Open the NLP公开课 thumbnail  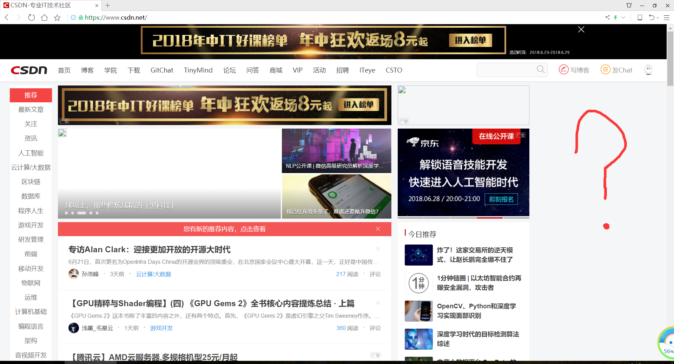click(x=336, y=151)
